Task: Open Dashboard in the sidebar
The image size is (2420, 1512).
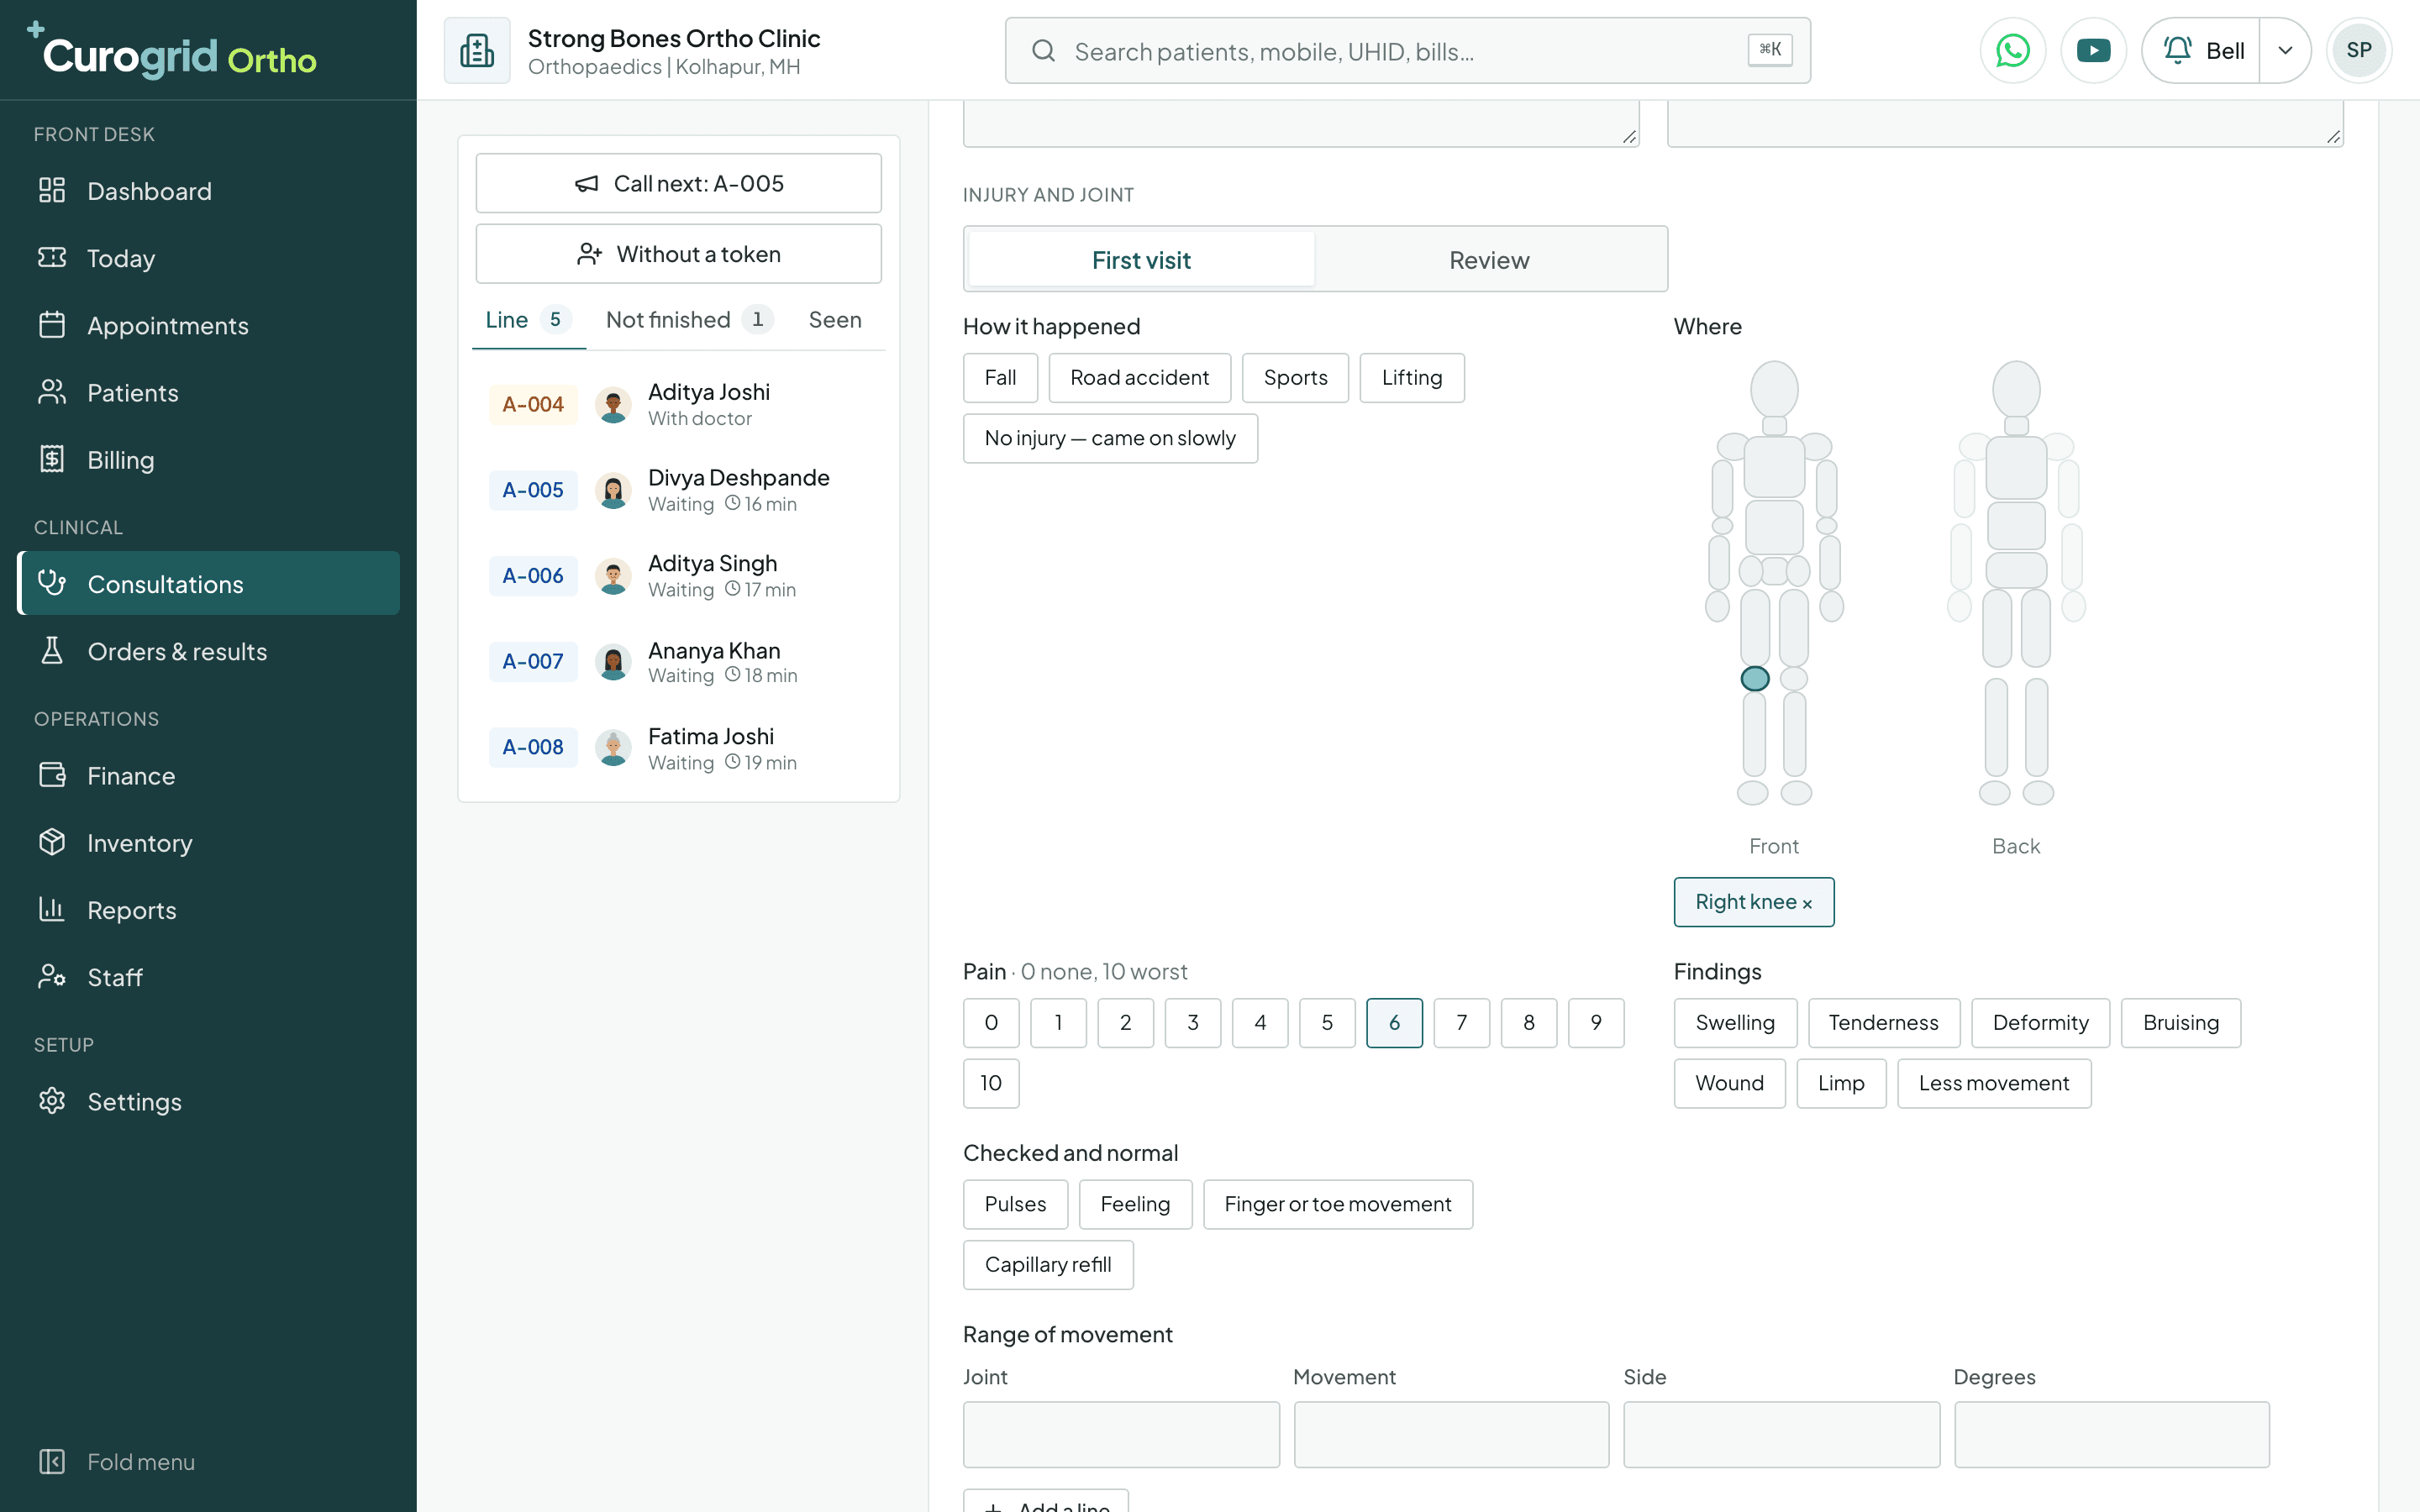Action: click(208, 191)
